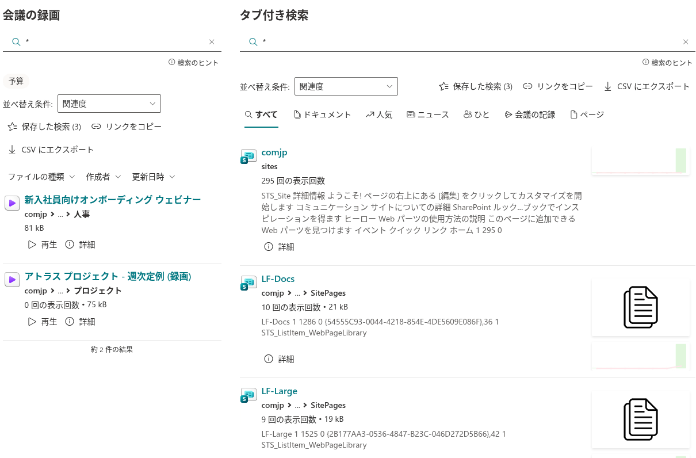
Task: Focus the タブ付き検索 search input
Action: [x=469, y=42]
